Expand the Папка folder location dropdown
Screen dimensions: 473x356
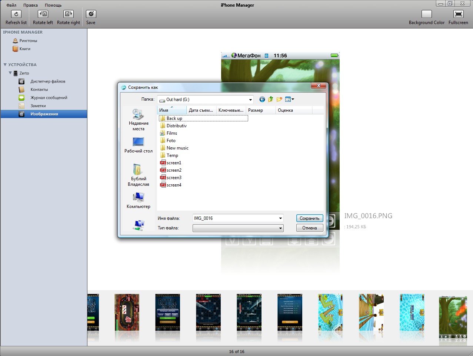coord(250,100)
